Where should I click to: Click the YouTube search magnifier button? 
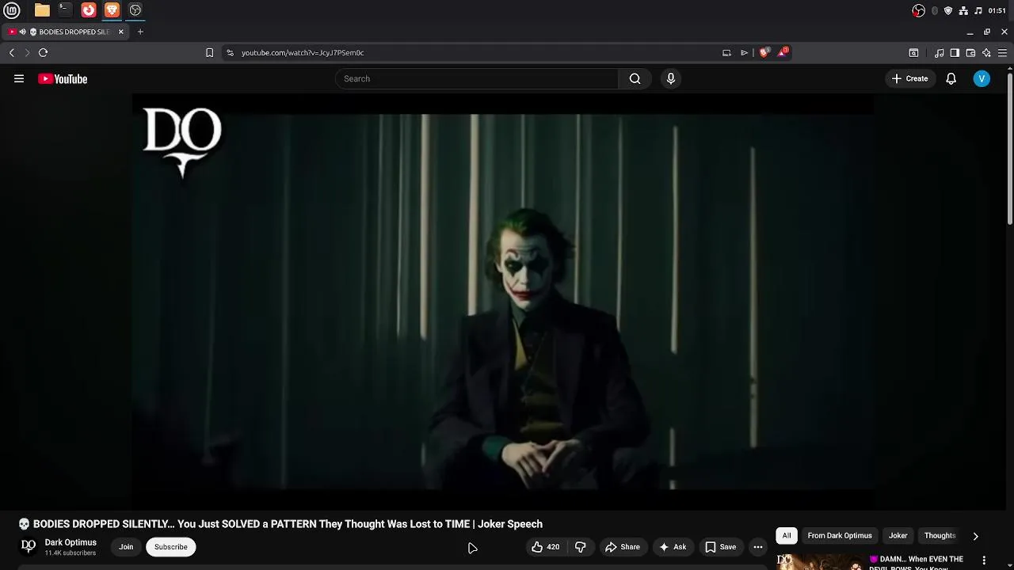[x=635, y=78]
